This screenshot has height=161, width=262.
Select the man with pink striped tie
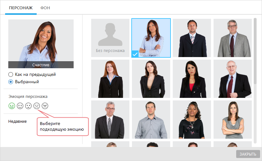[192, 38]
